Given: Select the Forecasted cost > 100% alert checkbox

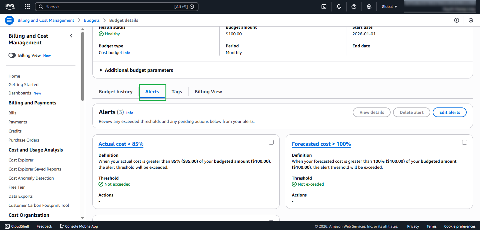Looking at the screenshot, I should point(465,142).
